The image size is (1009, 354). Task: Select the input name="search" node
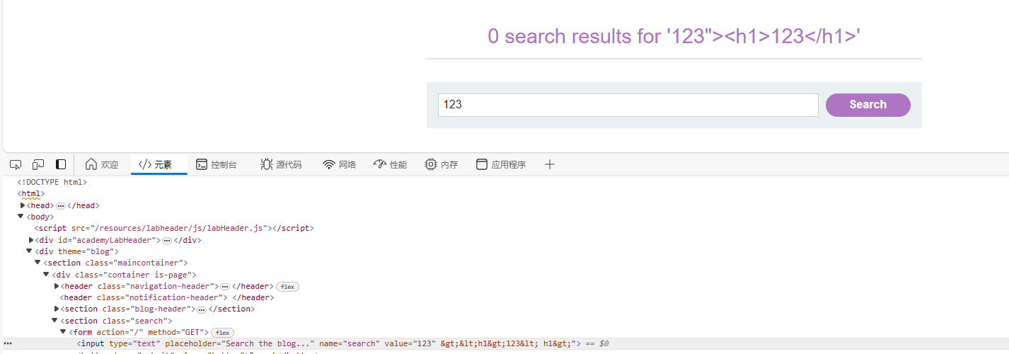[x=329, y=343]
